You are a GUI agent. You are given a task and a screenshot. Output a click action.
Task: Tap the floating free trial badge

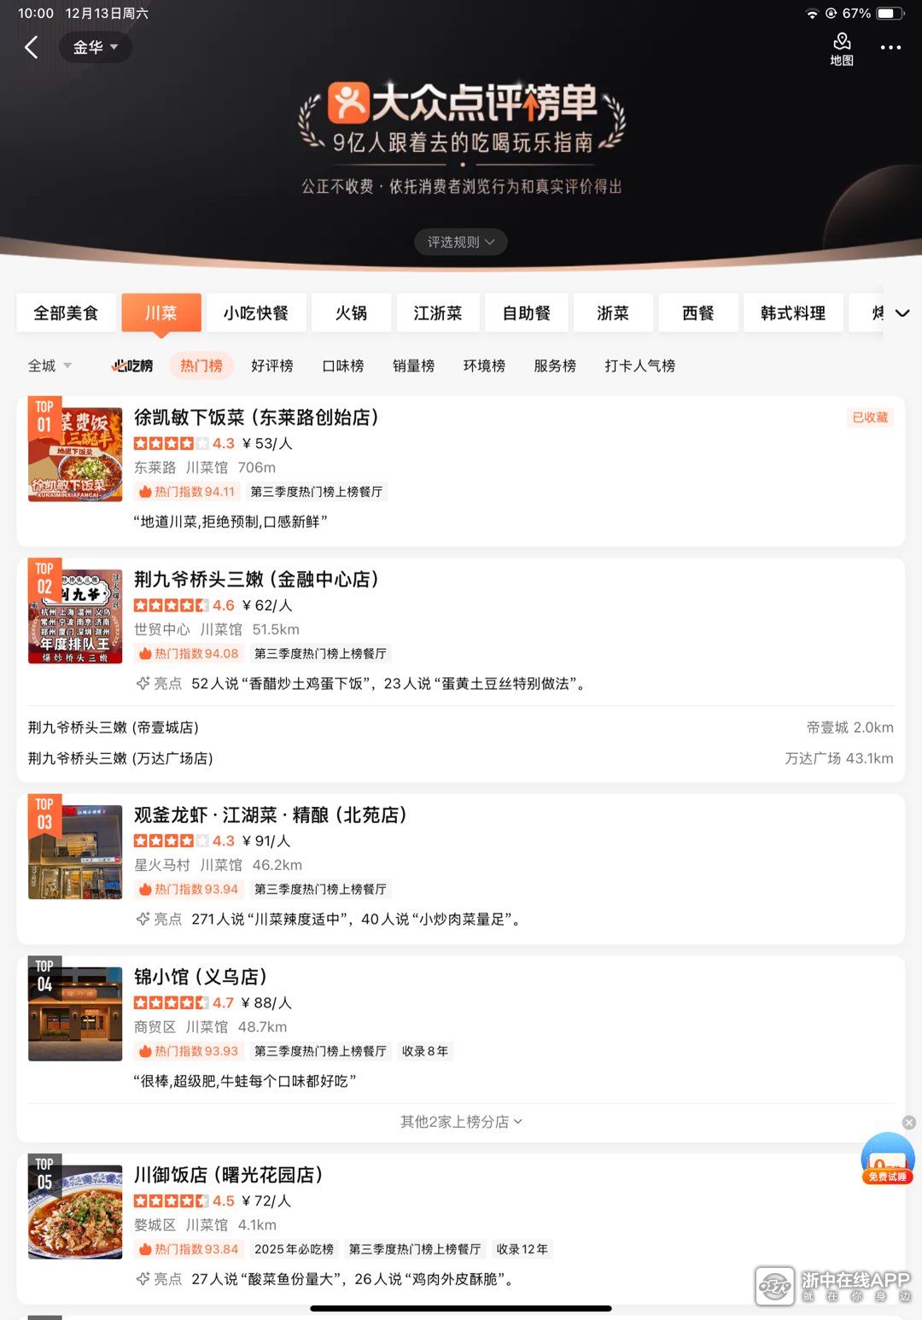tap(887, 1159)
